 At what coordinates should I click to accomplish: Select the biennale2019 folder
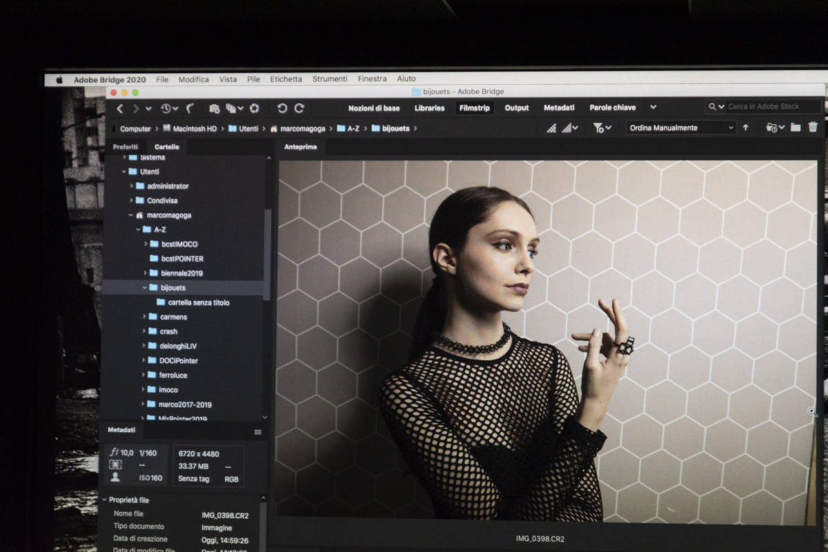coord(181,273)
